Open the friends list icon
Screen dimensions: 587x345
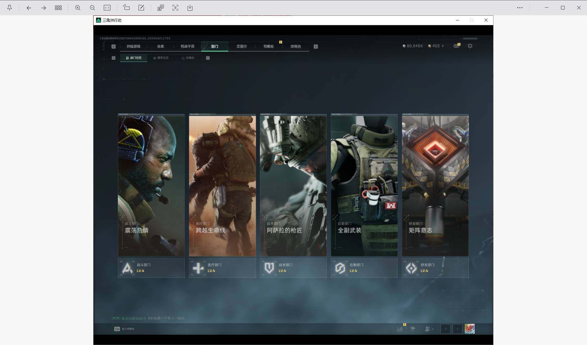click(x=428, y=329)
